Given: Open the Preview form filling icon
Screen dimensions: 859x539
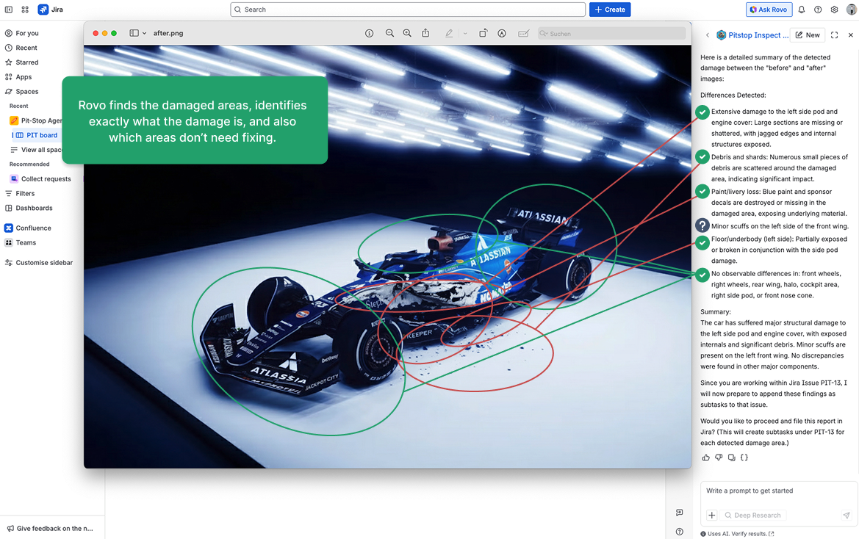Looking at the screenshot, I should [523, 33].
